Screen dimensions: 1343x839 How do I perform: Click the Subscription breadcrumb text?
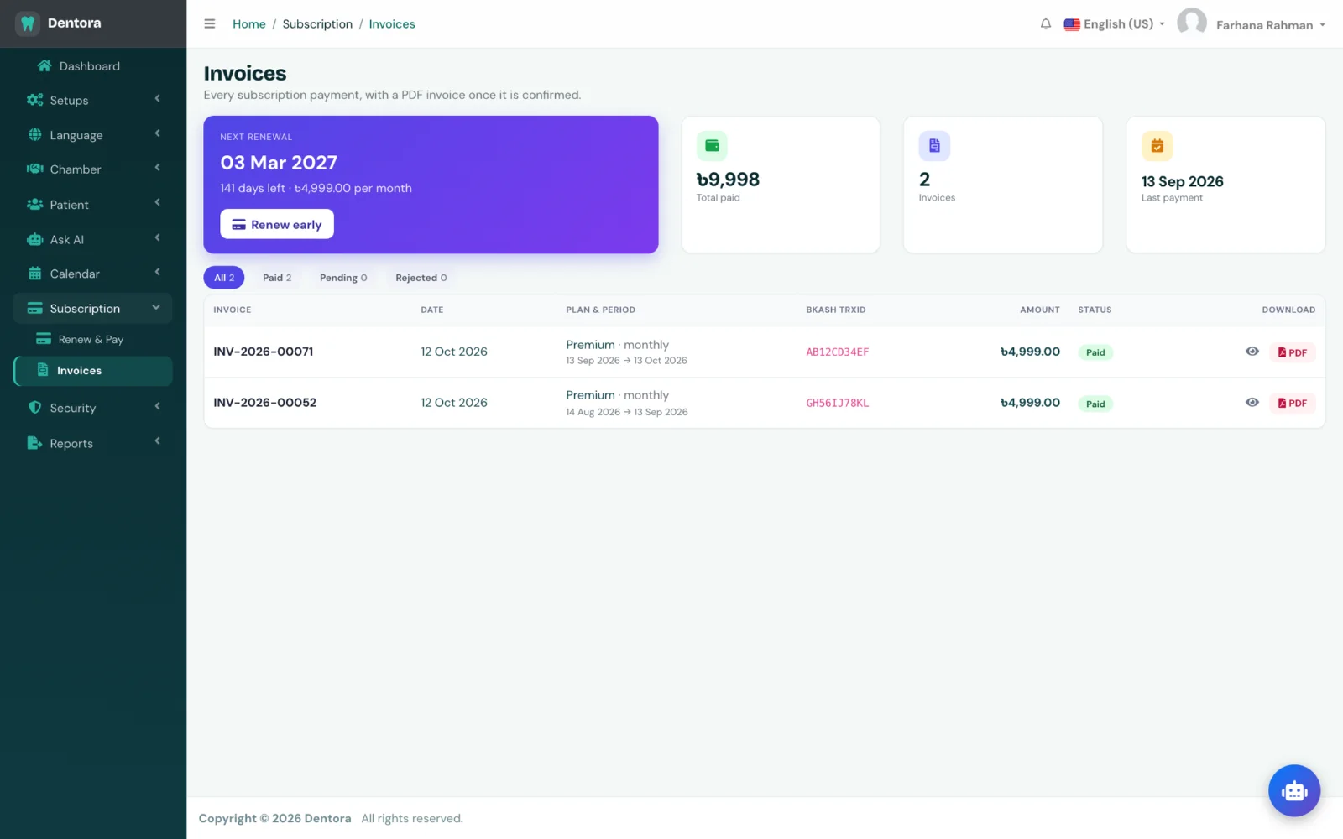(x=317, y=23)
